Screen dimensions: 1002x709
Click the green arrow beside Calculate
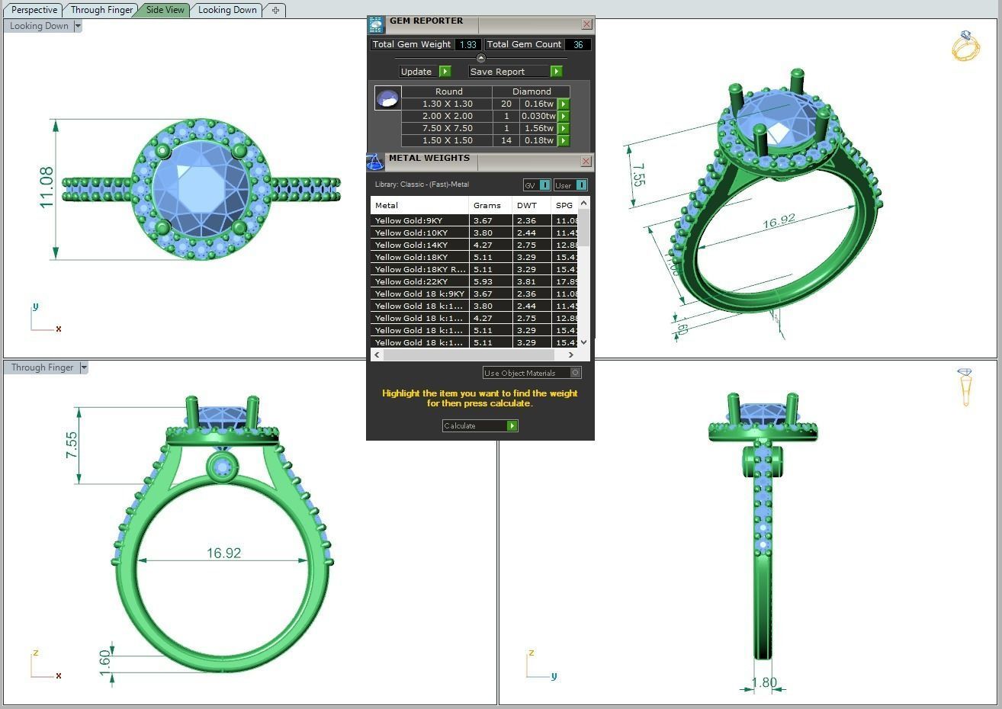(x=512, y=425)
